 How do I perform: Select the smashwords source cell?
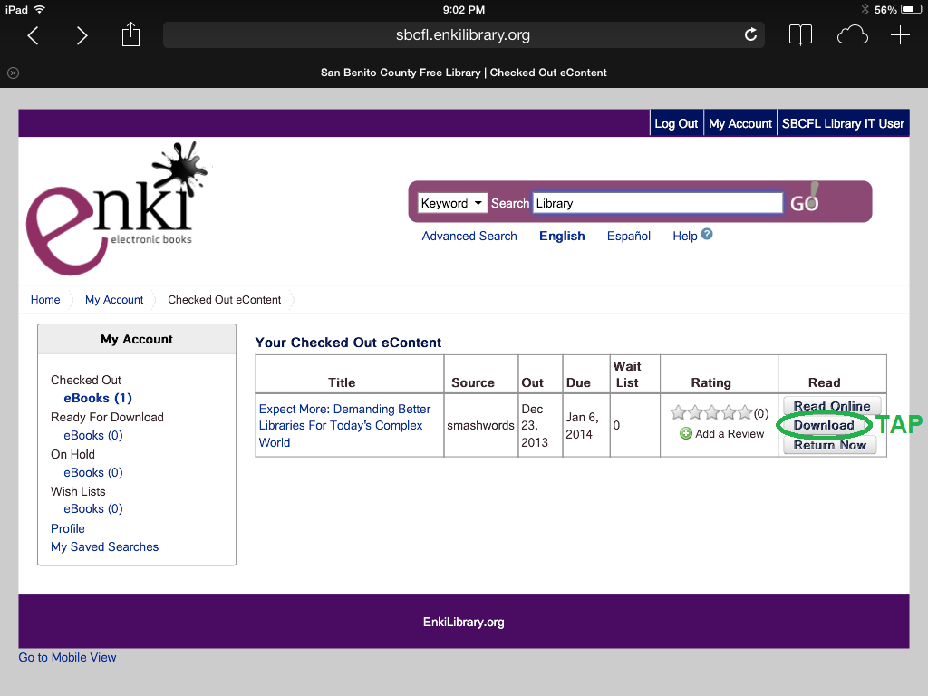480,426
